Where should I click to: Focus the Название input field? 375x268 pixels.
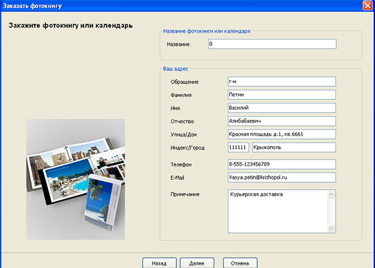(x=272, y=44)
